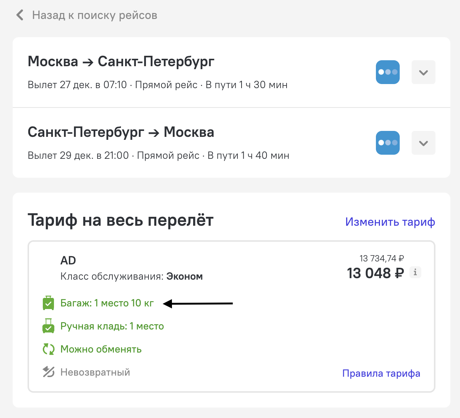The image size is (460, 418).
Task: Click "Багаж: 1 место 10 кг" text
Action: [107, 303]
